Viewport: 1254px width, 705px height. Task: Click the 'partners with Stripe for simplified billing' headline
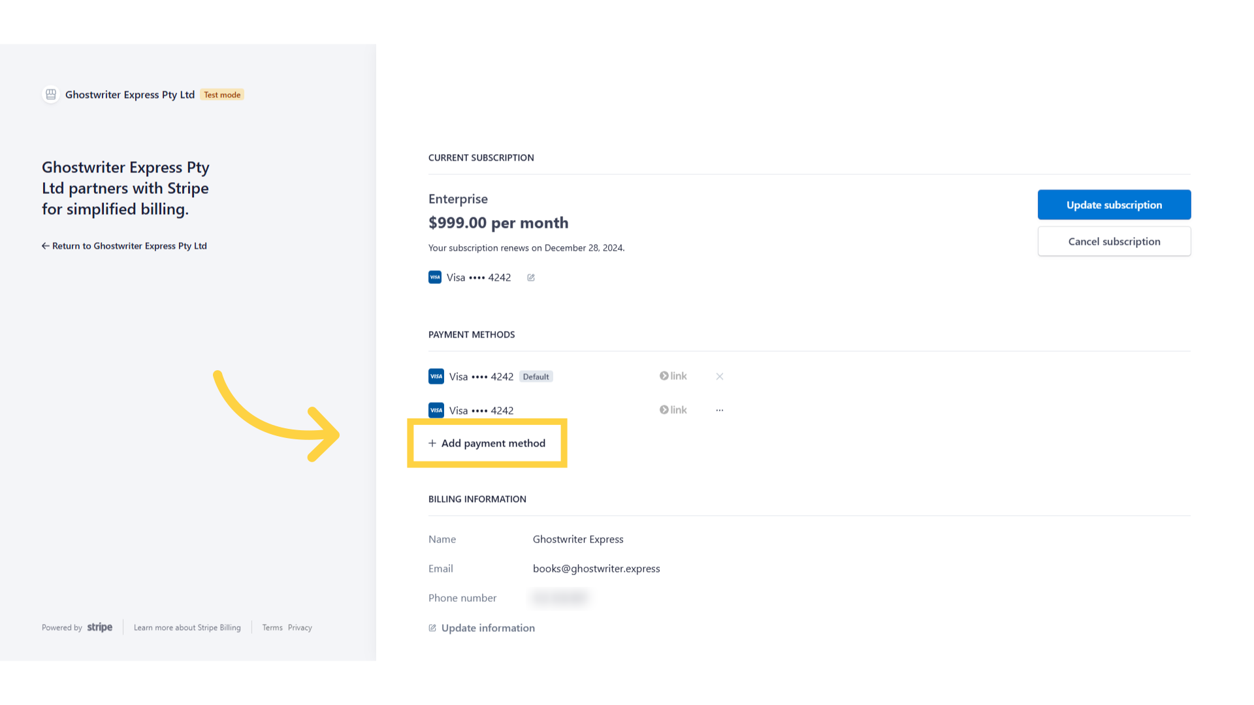(125, 188)
